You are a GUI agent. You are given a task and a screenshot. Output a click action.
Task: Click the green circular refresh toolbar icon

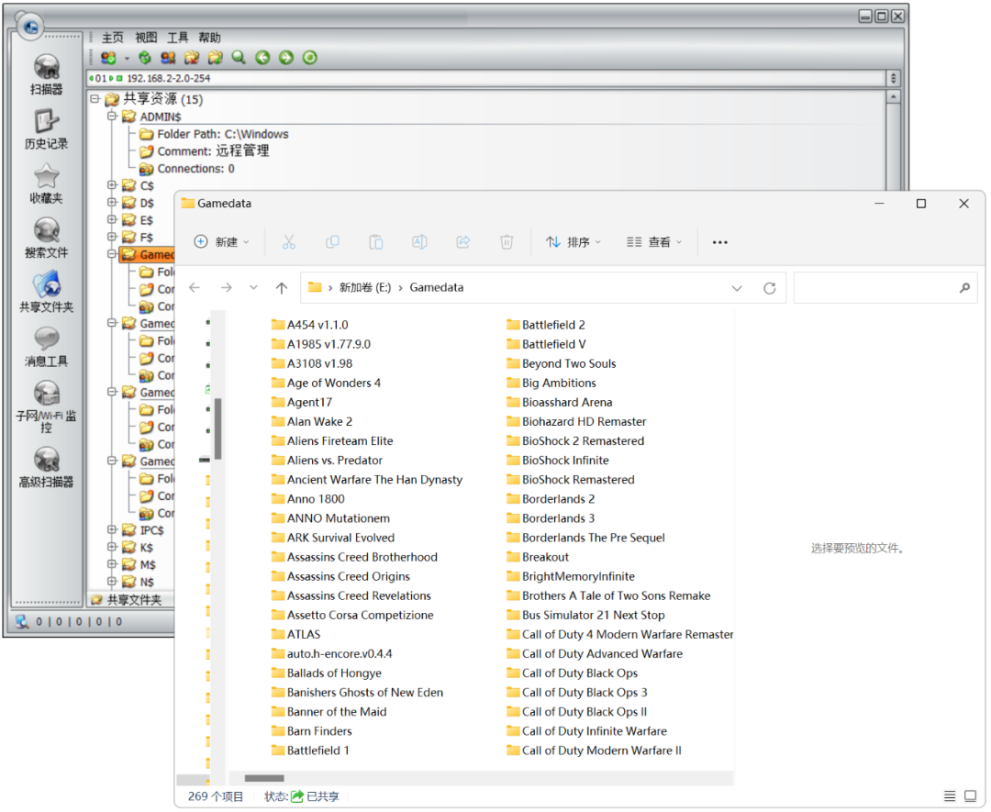310,58
